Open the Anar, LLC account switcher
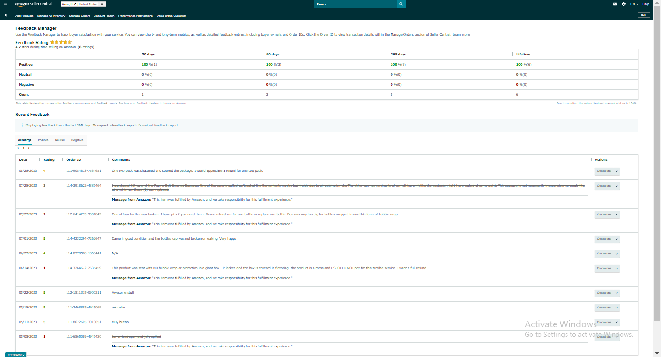Image resolution: width=661 pixels, height=357 pixels. point(84,4)
